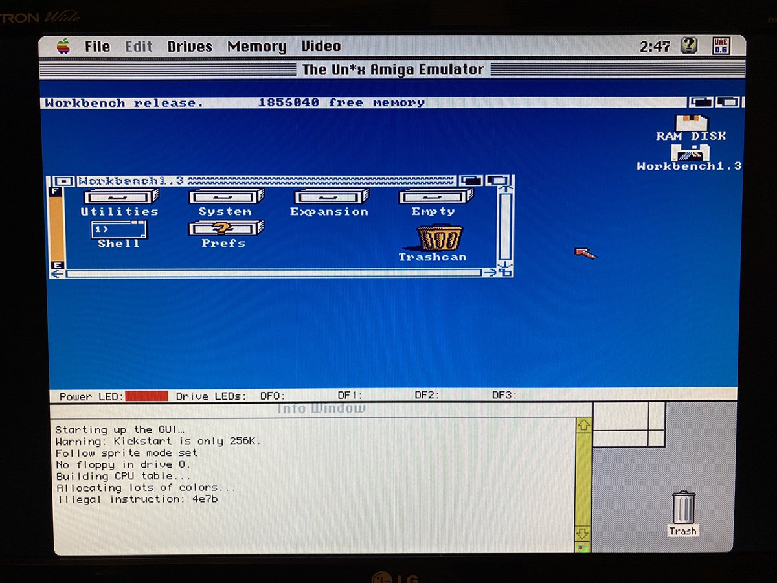Open the File menu

pos(97,47)
